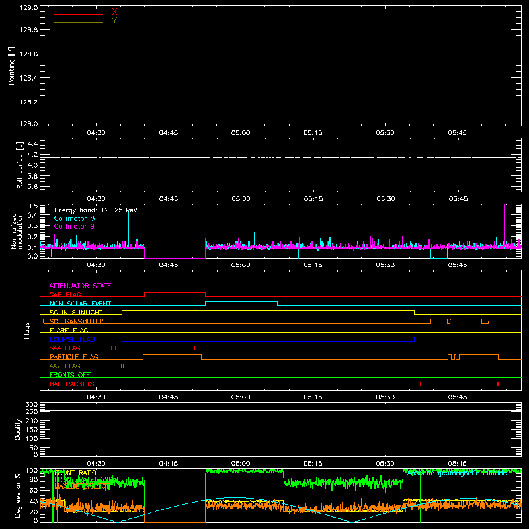The height and width of the screenshot is (529, 529).
Task: Click the olive legend line sample for Y
Action: click(79, 23)
